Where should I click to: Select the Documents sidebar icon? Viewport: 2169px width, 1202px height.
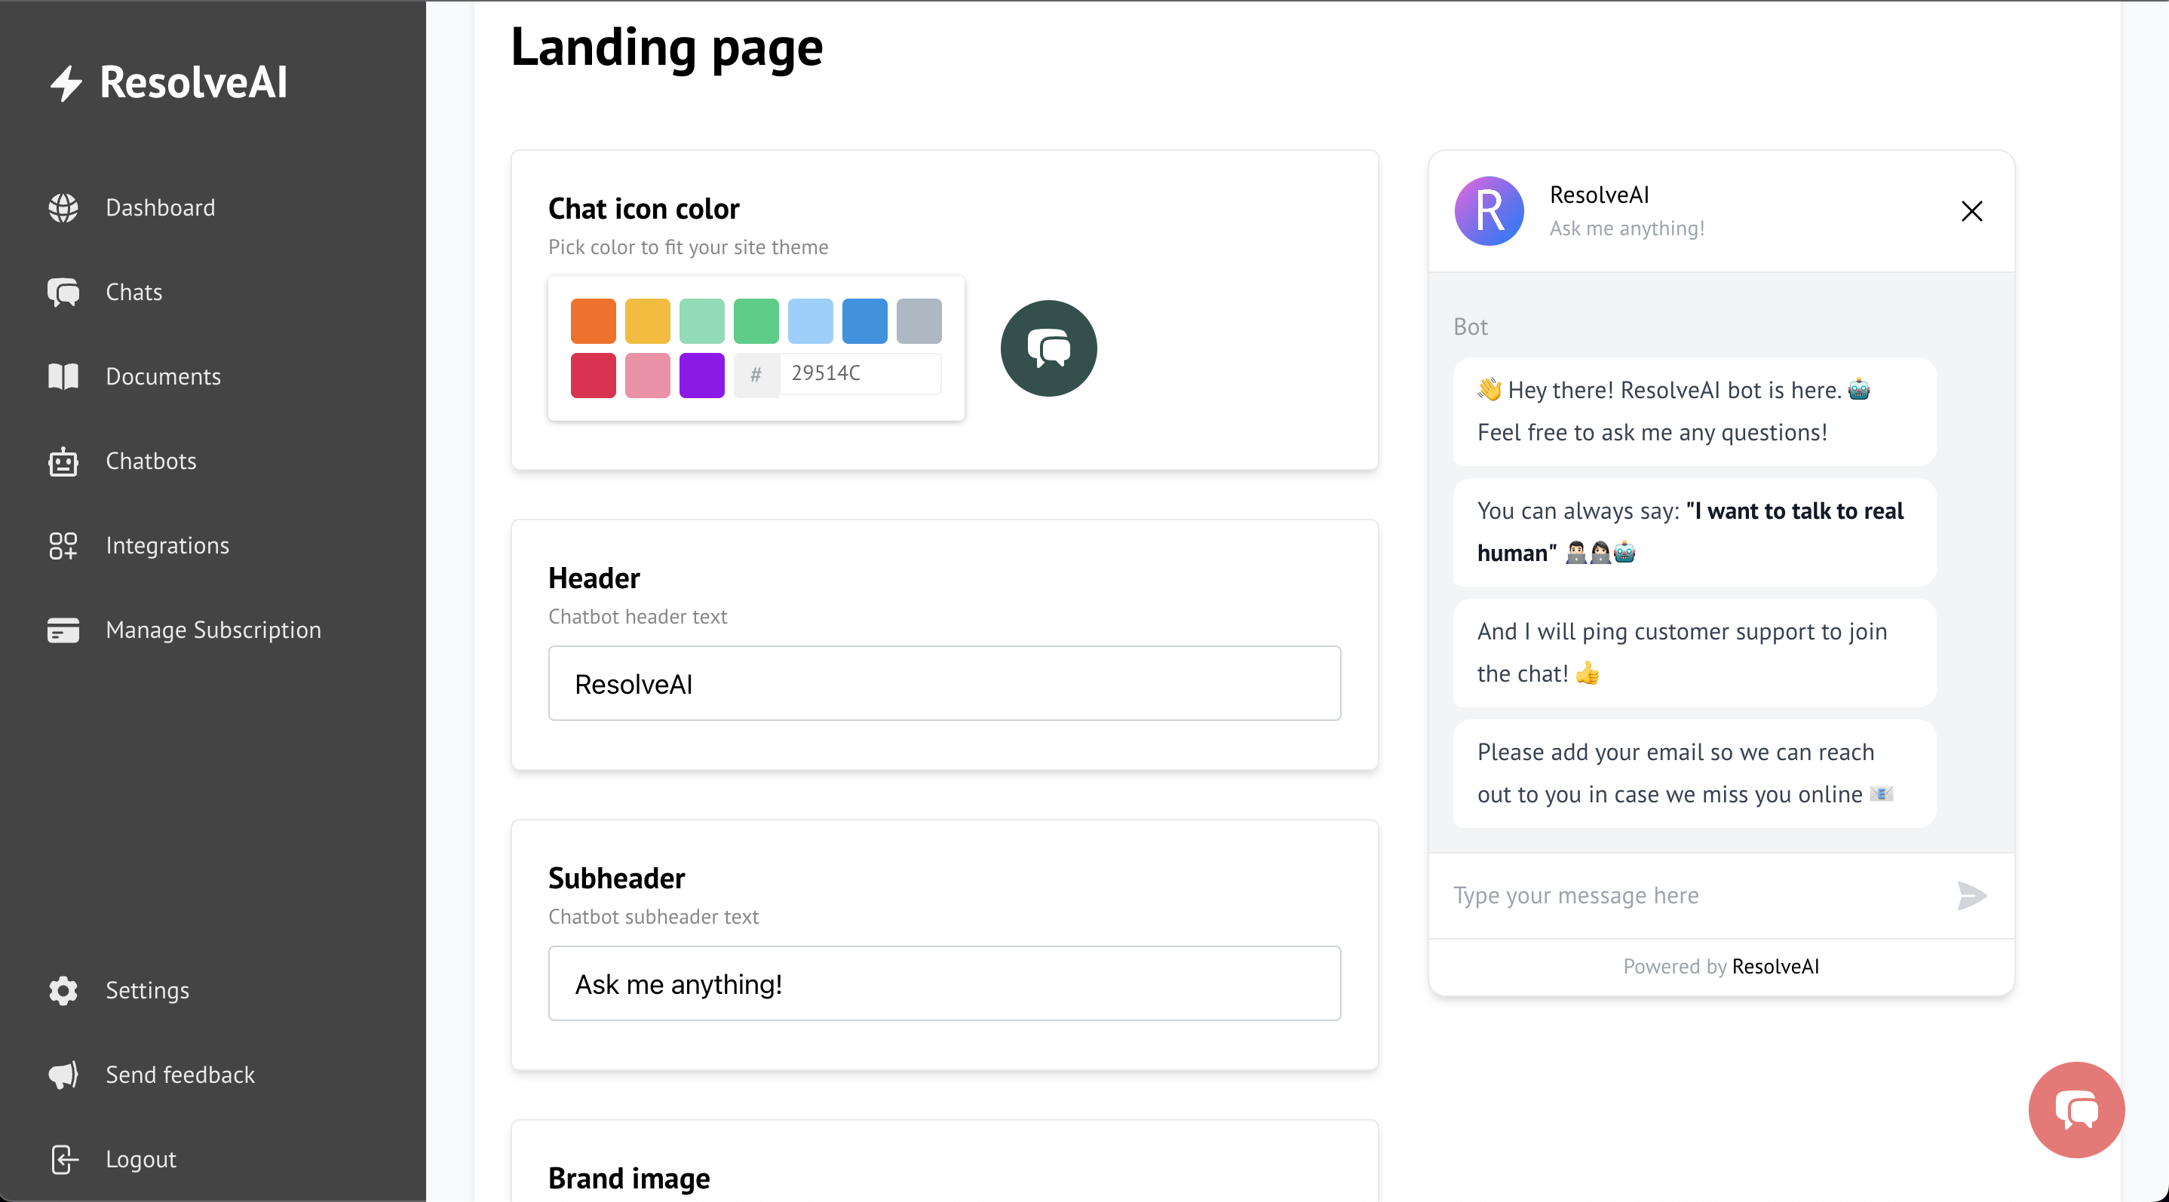click(63, 376)
